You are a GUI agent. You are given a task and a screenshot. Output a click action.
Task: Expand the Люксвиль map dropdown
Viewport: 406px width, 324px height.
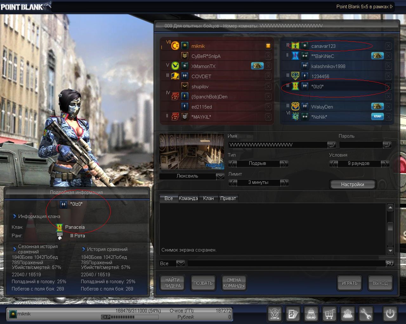click(x=220, y=176)
